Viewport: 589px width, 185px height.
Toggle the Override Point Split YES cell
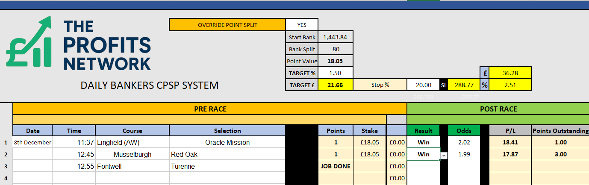pyautogui.click(x=302, y=25)
